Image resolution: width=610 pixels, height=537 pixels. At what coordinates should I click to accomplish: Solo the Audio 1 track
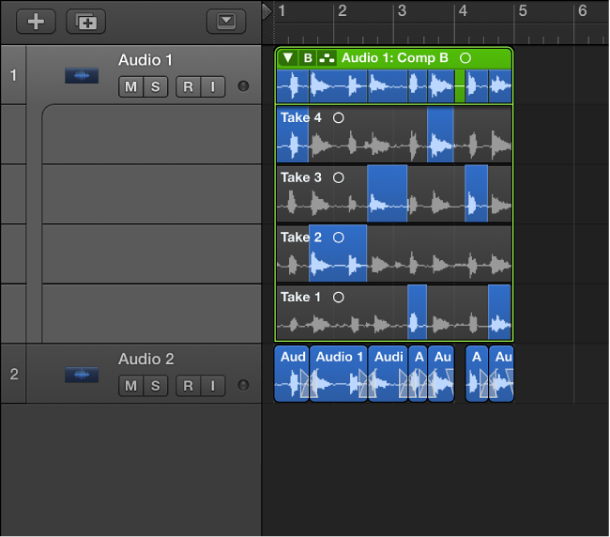coord(155,87)
